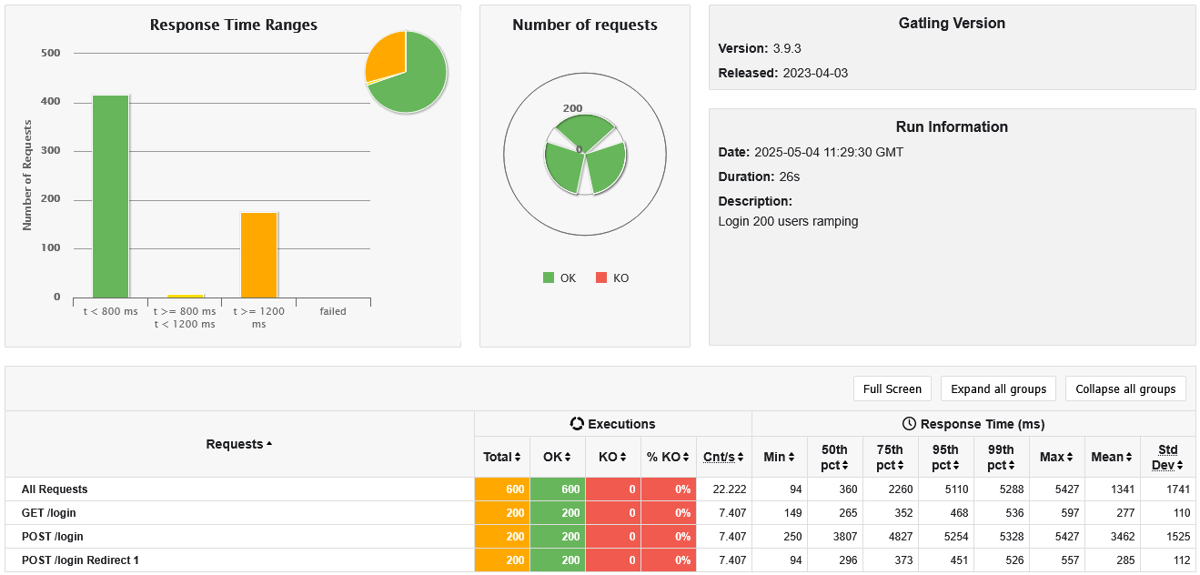This screenshot has width=1200, height=575.
Task: Sort requests by Cnt/s column
Action: [724, 457]
